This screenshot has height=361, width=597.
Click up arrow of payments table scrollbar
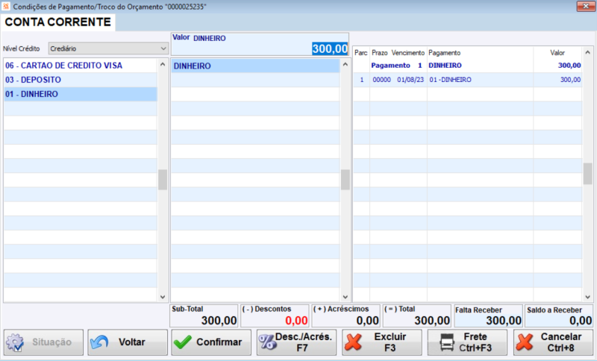pos(588,52)
